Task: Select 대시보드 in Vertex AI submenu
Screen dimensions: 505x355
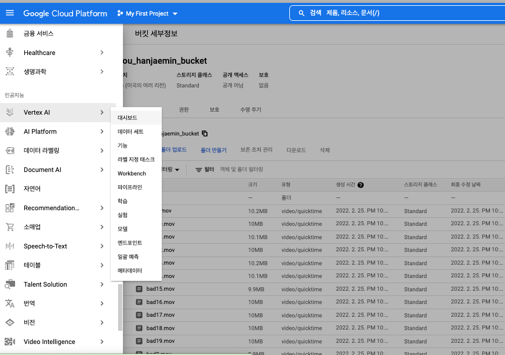Action: [x=136, y=118]
